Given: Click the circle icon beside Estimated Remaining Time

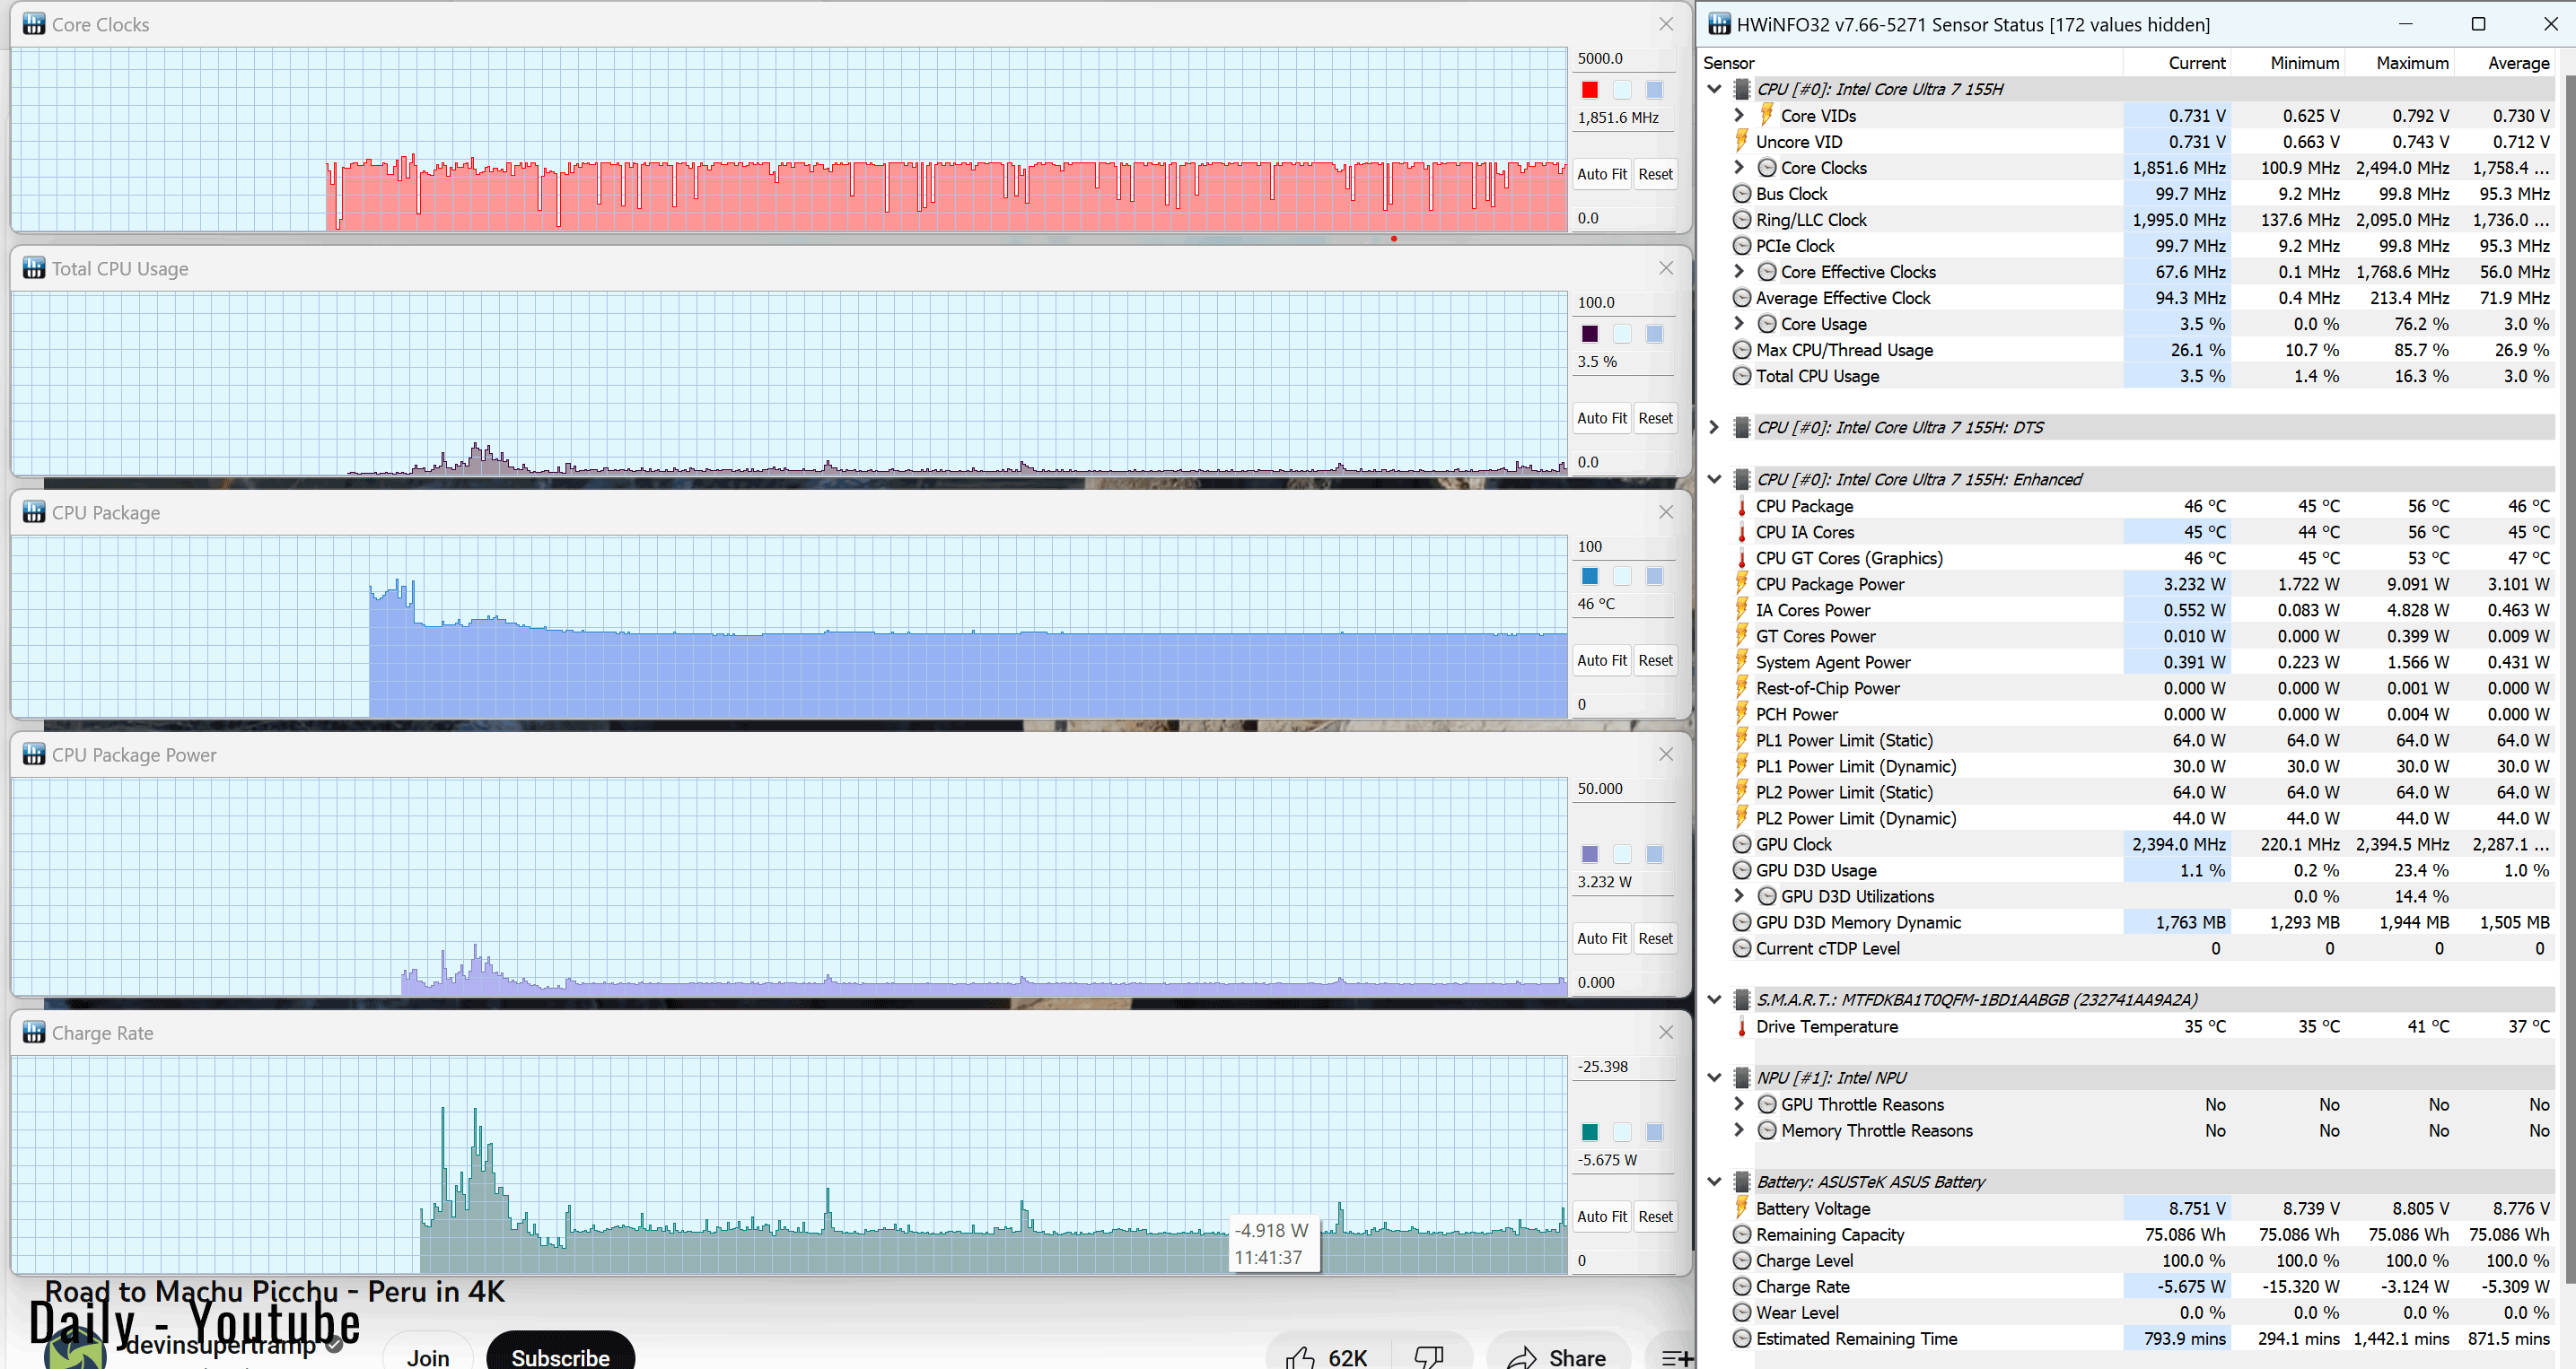Looking at the screenshot, I should [x=1742, y=1338].
